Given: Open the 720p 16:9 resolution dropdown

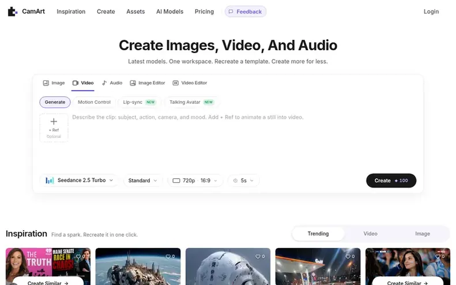Looking at the screenshot, I should (195, 181).
